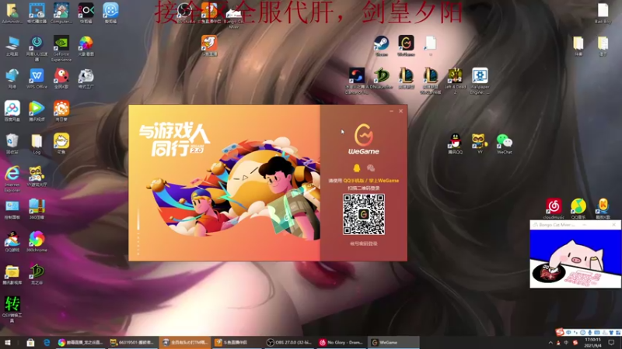This screenshot has height=349, width=622.
Task: Open the notification center icon
Action: point(611,343)
